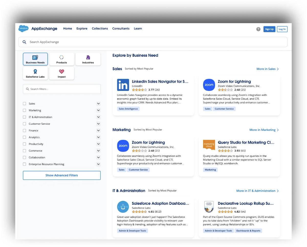Click Customer Service tag in Sales section Zoom card
The image size is (307, 247).
(x=224, y=109)
